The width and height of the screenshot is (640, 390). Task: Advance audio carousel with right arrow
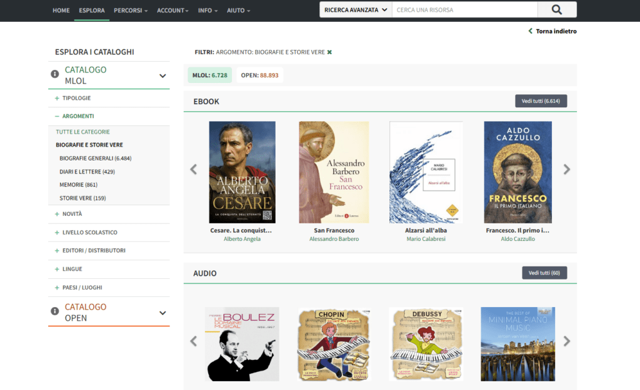click(x=566, y=341)
